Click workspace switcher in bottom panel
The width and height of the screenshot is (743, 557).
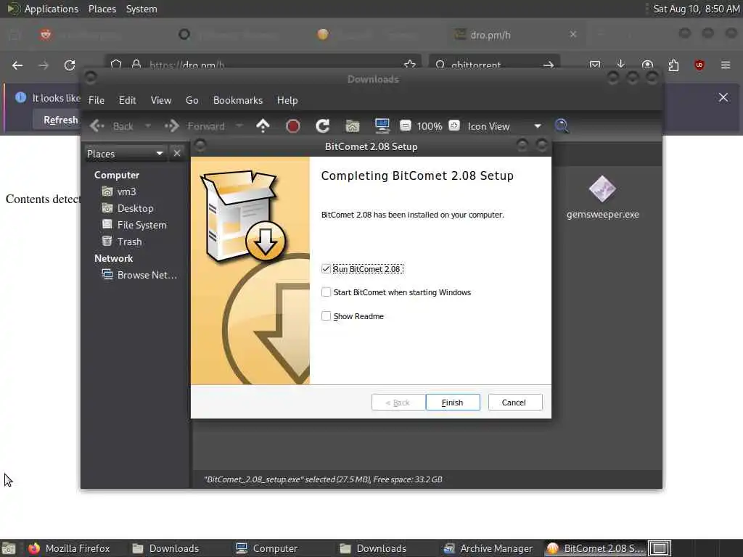(660, 548)
